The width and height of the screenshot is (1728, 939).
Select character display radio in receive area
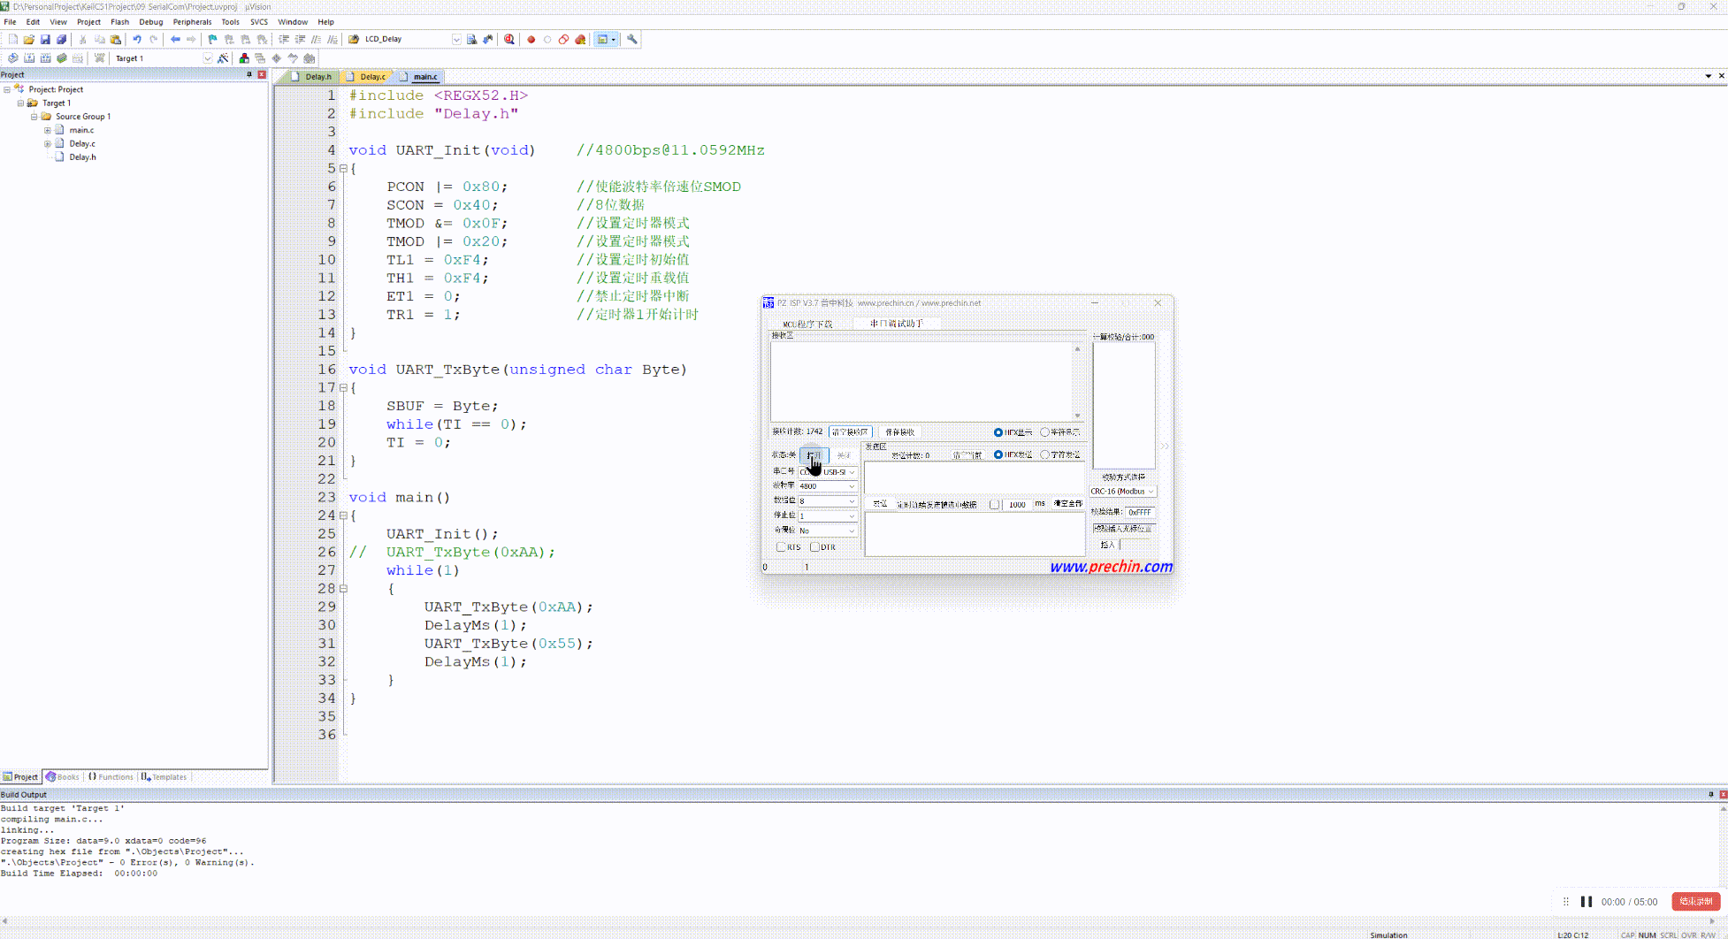pos(1044,432)
